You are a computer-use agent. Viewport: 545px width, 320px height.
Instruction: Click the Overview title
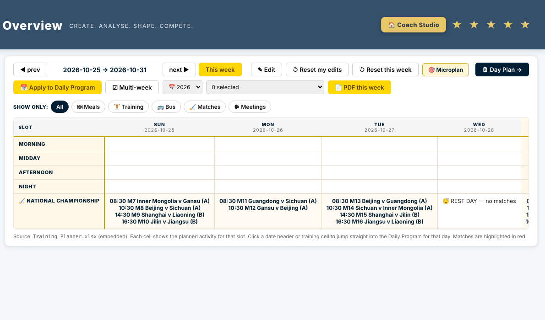click(x=33, y=25)
